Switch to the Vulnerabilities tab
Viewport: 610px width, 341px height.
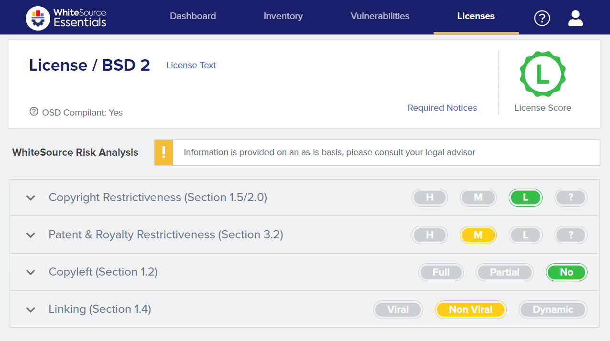(x=380, y=16)
